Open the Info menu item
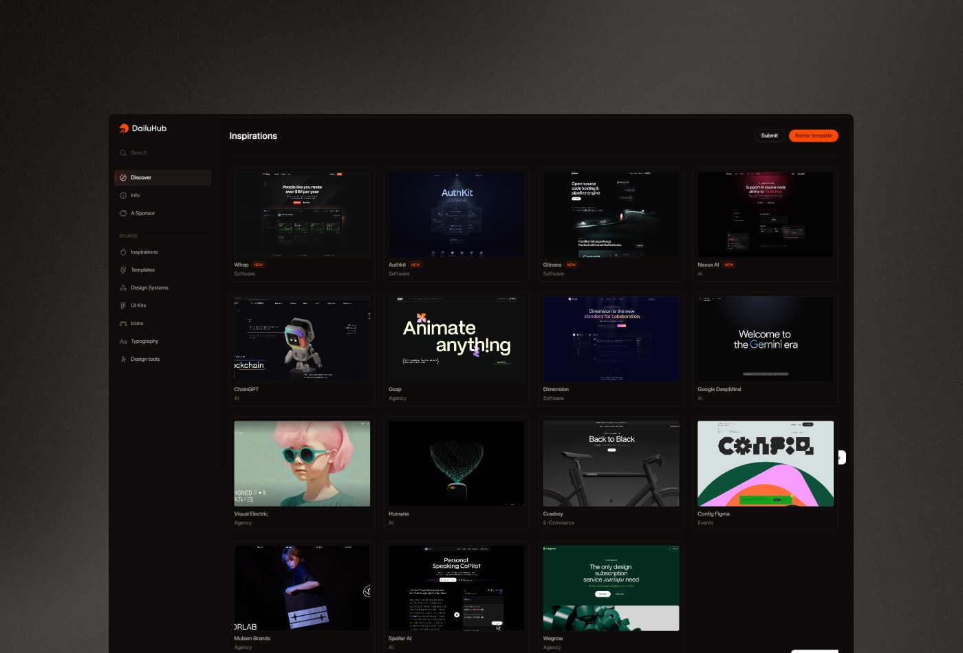The image size is (963, 653). point(162,195)
